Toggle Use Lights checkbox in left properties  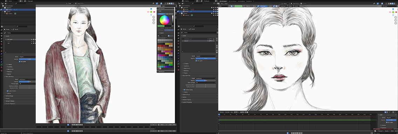20,61
